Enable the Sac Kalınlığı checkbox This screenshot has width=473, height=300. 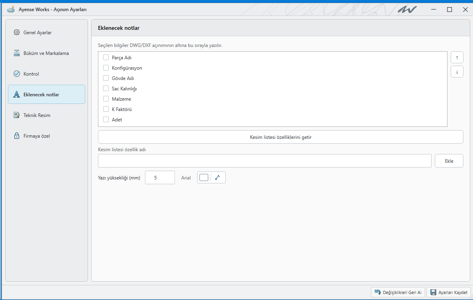point(106,88)
